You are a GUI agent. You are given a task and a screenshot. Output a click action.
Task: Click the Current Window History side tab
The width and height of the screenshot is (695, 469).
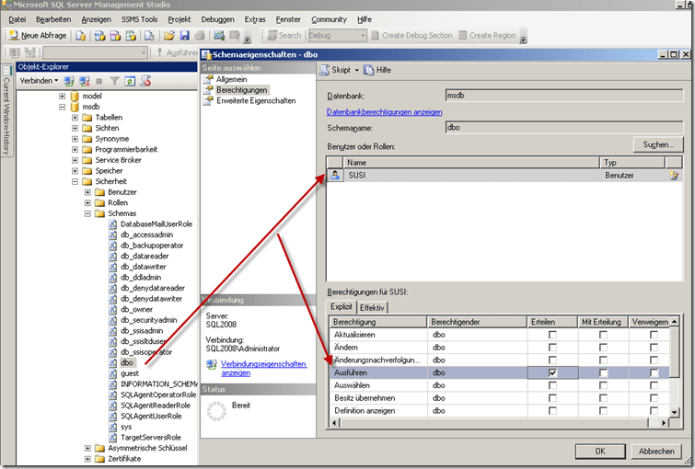pos(6,110)
